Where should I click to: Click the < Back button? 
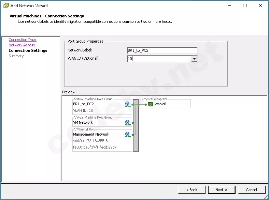click(192, 190)
